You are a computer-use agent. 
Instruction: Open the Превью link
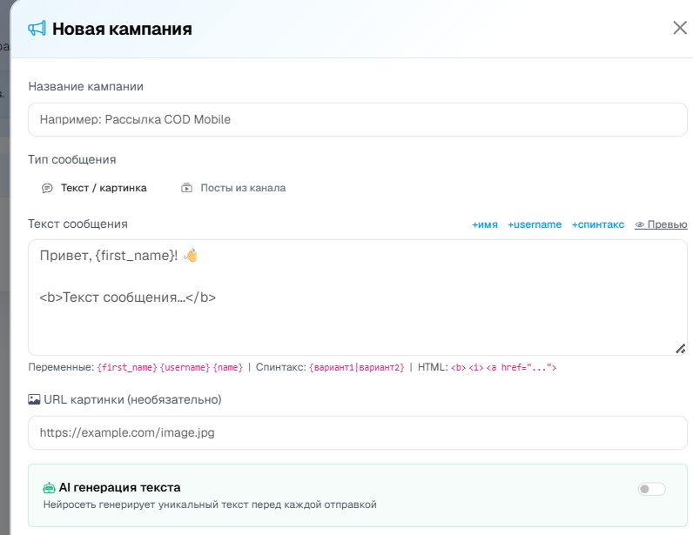pyautogui.click(x=661, y=224)
